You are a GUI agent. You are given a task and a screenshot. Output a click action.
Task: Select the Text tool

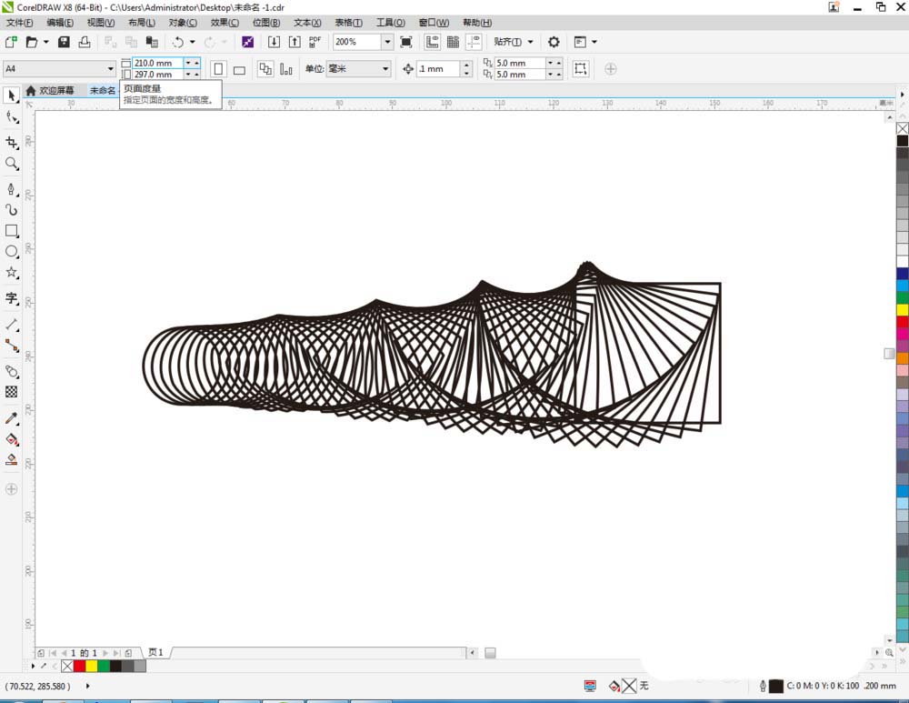12,298
